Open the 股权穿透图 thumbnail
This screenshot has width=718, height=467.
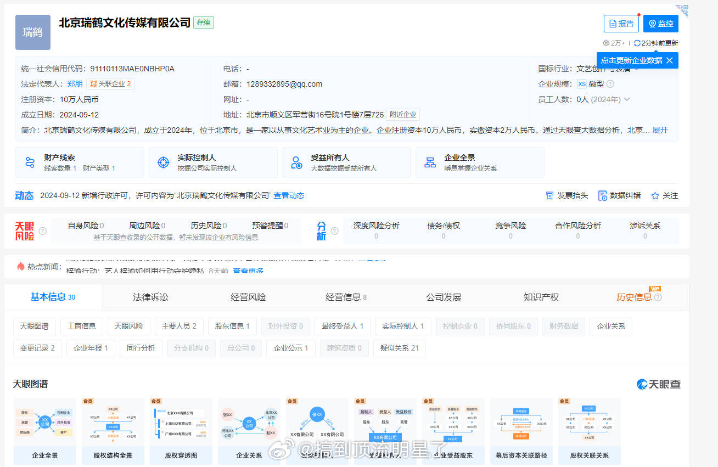[x=181, y=431]
